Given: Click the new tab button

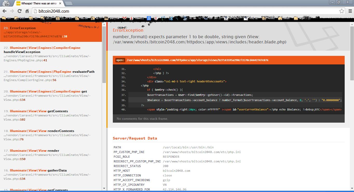Looking at the screenshot, I should click(68, 3).
